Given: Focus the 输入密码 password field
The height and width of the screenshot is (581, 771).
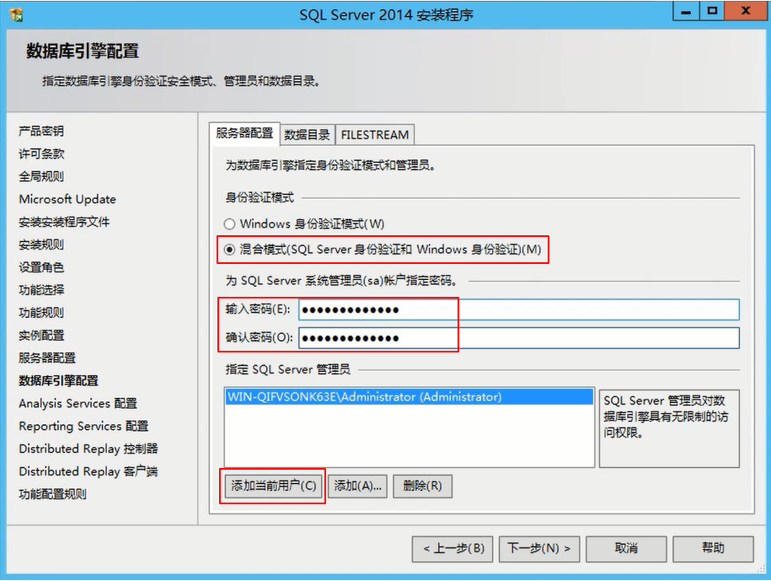Looking at the screenshot, I should (519, 310).
